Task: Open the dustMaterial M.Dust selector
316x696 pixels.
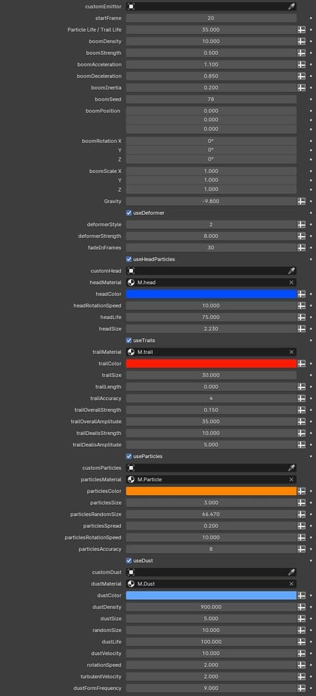Action: tap(211, 584)
